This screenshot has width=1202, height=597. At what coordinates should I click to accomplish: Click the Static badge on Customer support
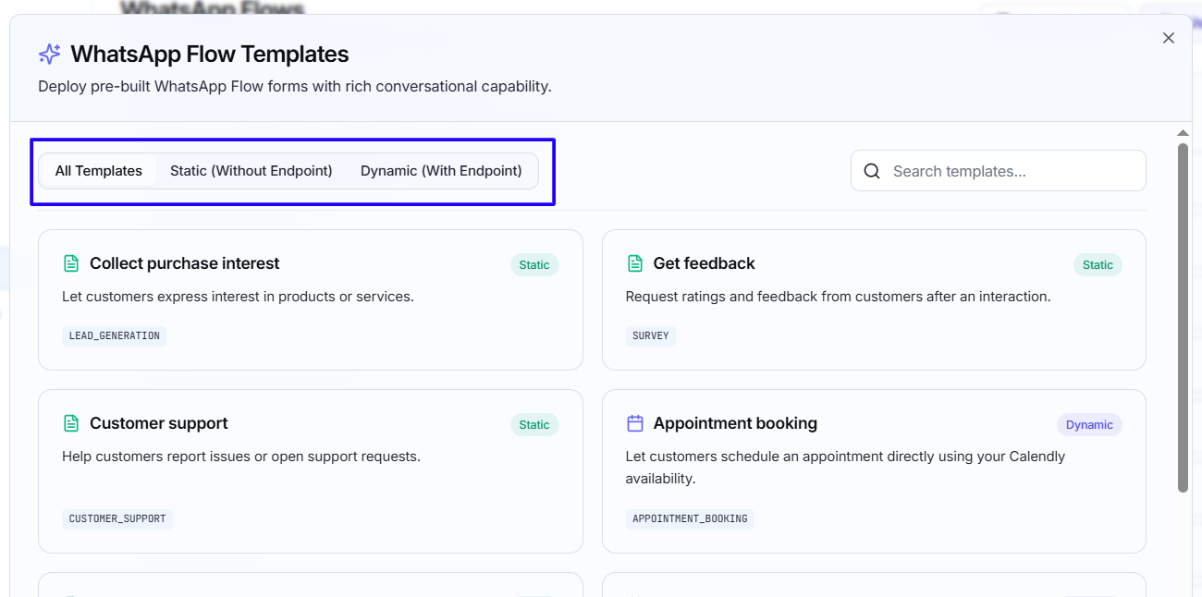tap(534, 425)
